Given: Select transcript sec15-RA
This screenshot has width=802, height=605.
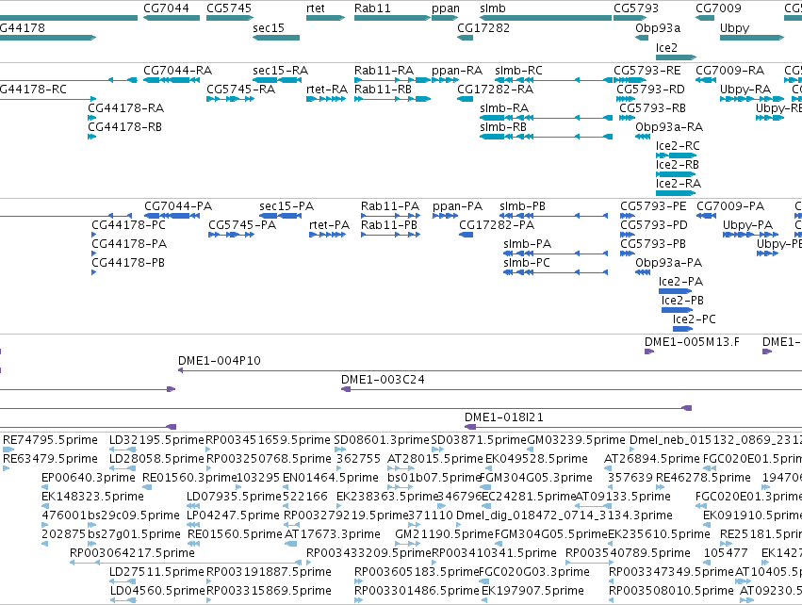Looking at the screenshot, I should (280, 70).
